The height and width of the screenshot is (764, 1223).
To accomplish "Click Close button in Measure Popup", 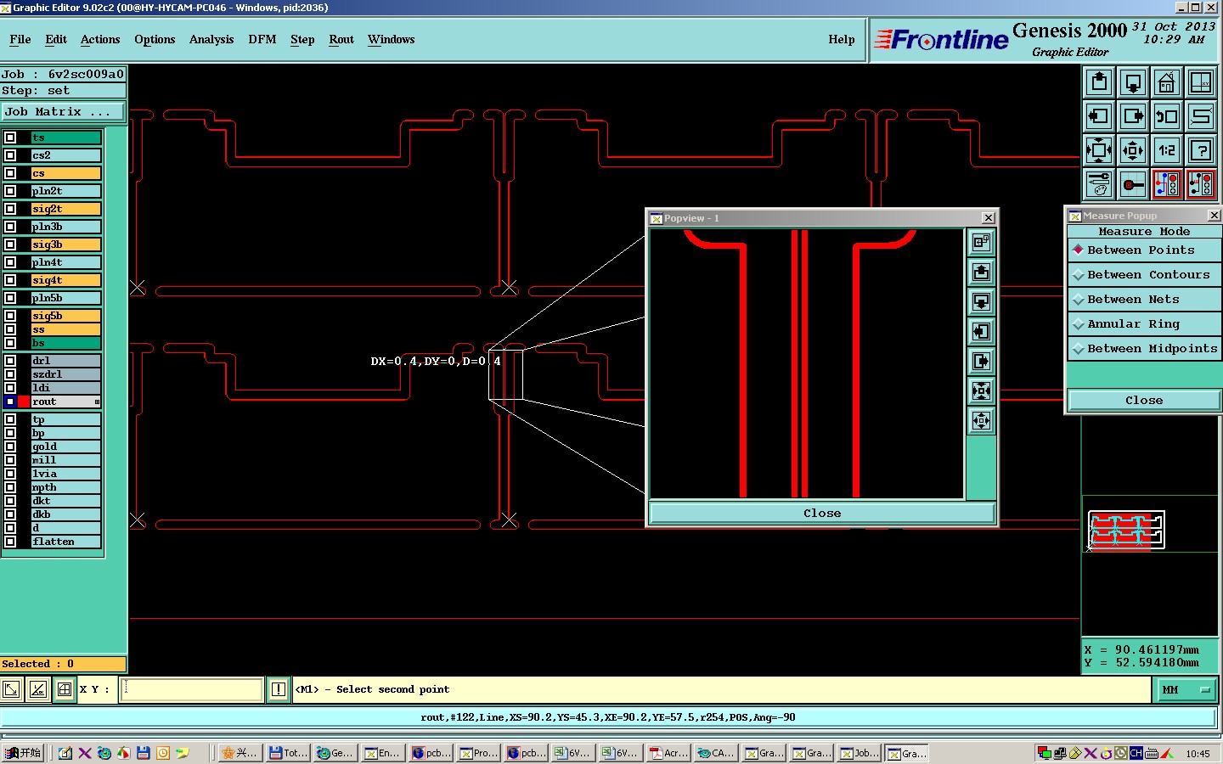I will tap(1144, 401).
